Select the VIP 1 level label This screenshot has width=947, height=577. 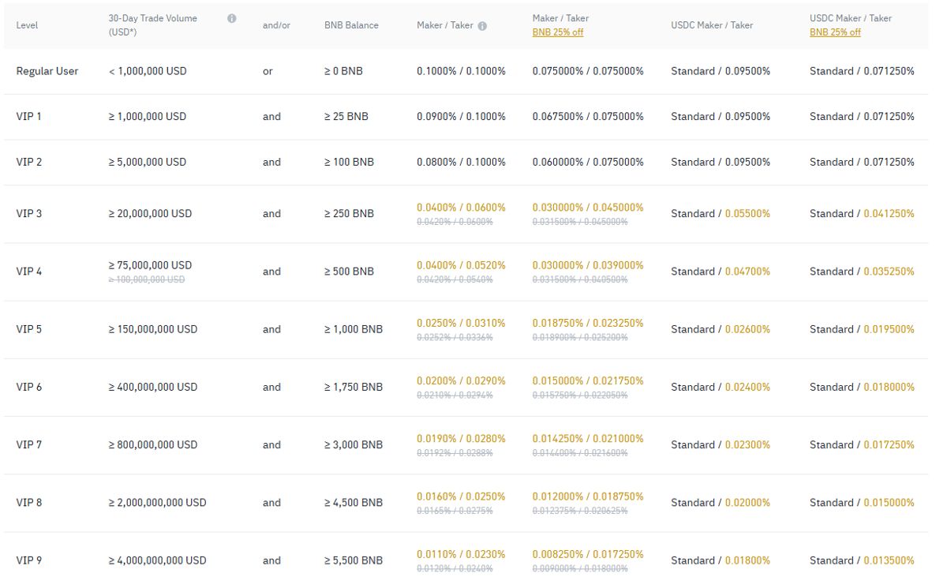(x=29, y=117)
